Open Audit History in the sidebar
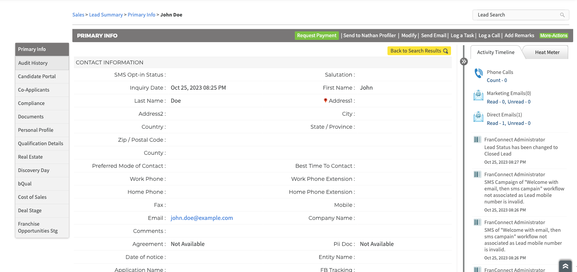The width and height of the screenshot is (577, 272). [33, 63]
